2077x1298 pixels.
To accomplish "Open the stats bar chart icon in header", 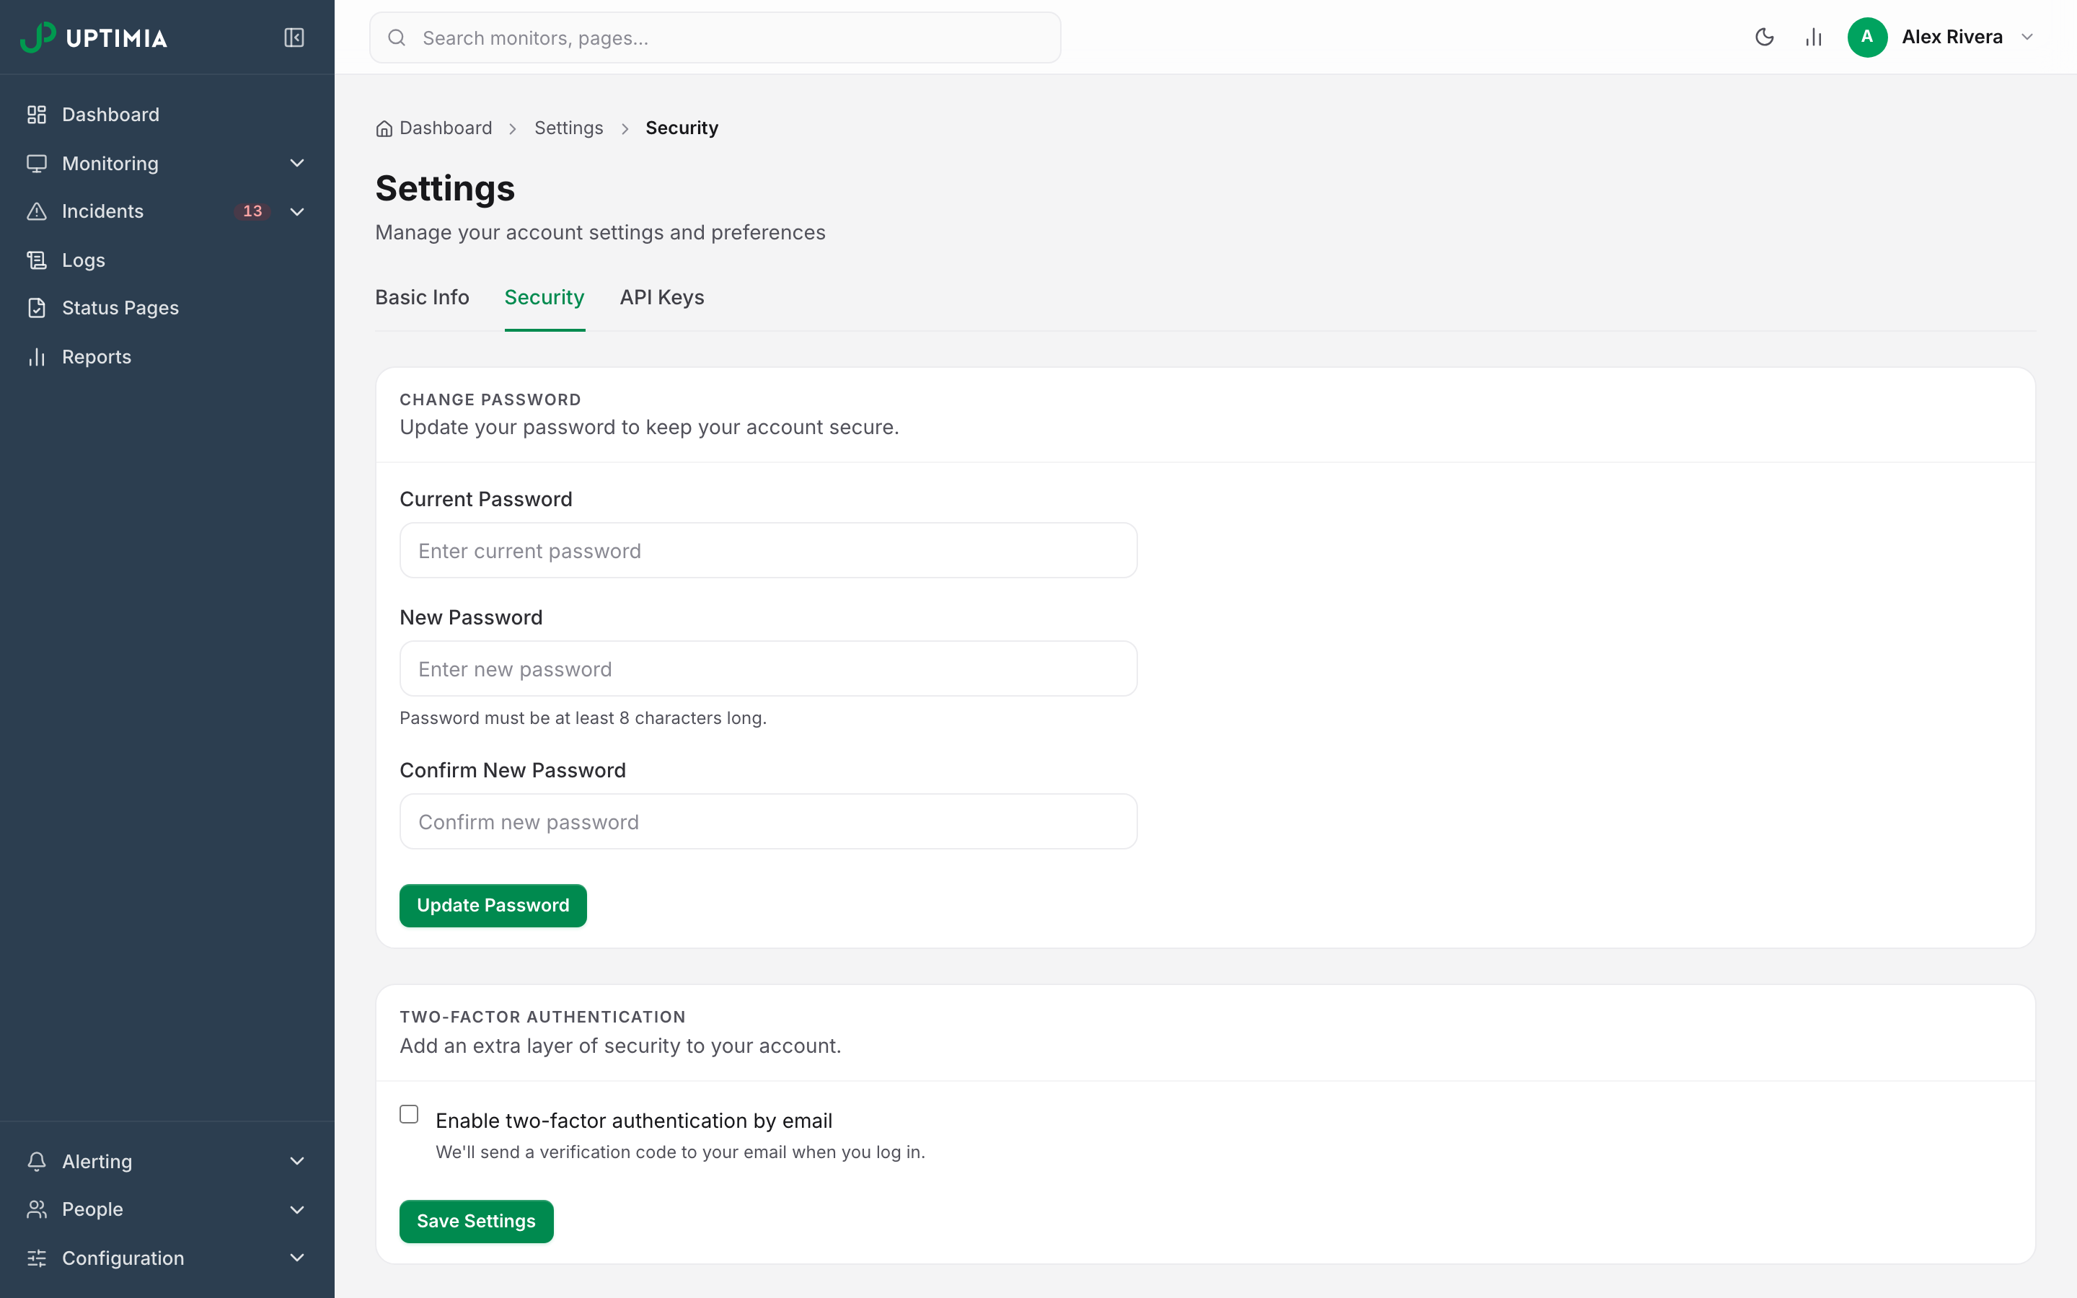I will 1814,37.
